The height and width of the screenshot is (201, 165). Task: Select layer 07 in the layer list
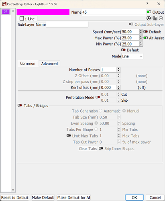[6, 12]
